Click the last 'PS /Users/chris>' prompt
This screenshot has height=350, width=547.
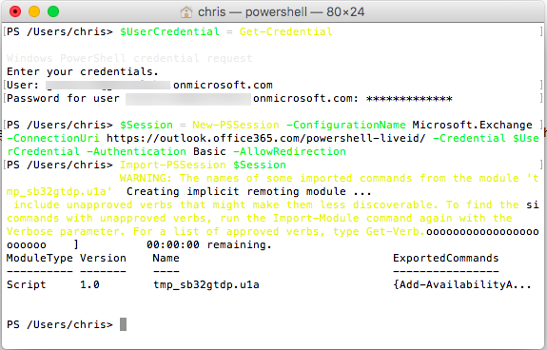(60, 324)
